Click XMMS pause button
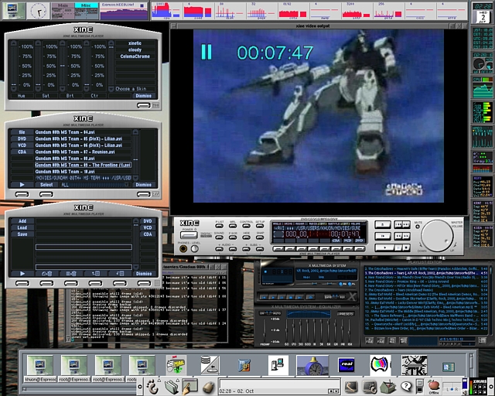 click(x=282, y=297)
